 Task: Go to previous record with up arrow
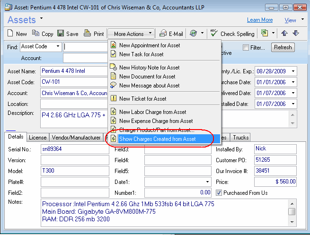pyautogui.click(x=284, y=34)
